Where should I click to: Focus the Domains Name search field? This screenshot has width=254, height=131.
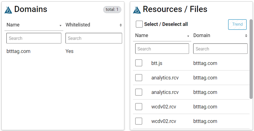[34, 38]
